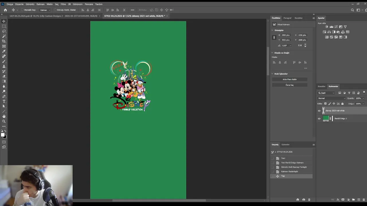Hide the Renkli Dolgu 1 layer
The width and height of the screenshot is (367, 206).
coord(319,118)
